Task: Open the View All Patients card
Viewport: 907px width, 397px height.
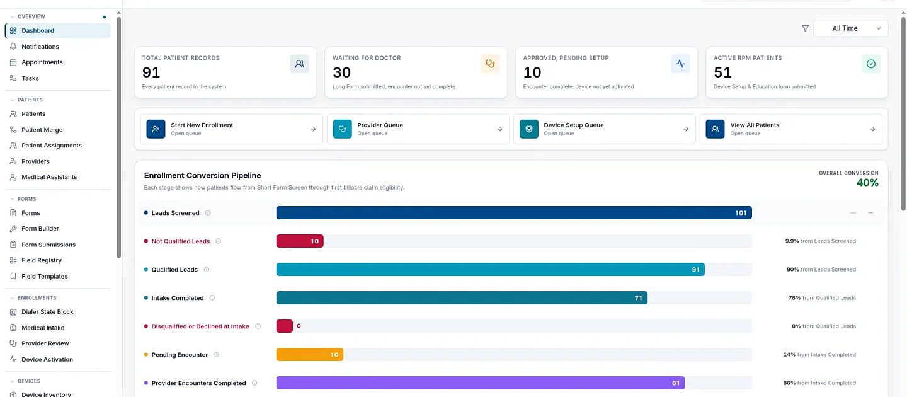Action: 790,129
